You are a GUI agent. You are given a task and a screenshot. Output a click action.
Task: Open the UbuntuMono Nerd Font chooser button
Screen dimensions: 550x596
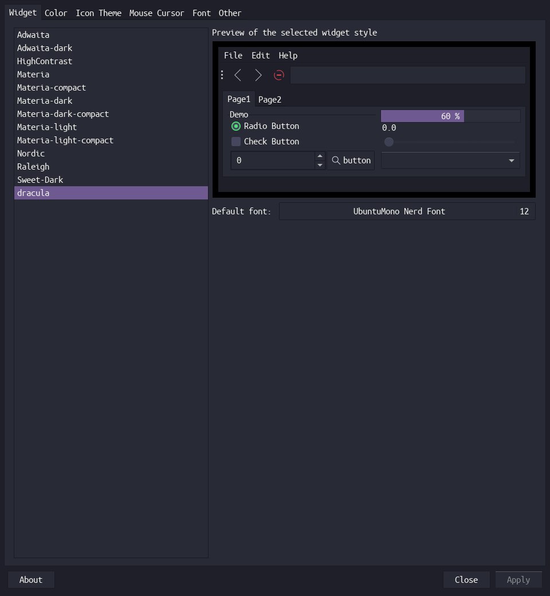(x=407, y=211)
